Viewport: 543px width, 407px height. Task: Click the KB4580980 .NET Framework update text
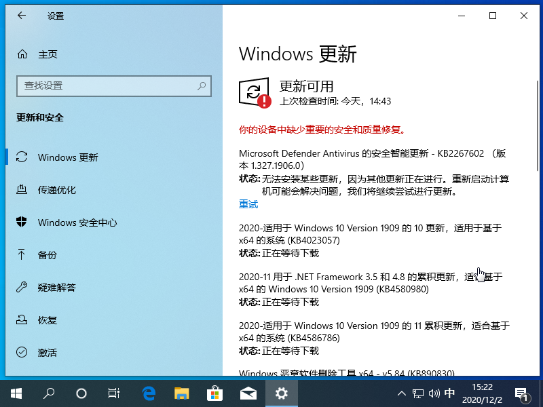[x=371, y=283]
